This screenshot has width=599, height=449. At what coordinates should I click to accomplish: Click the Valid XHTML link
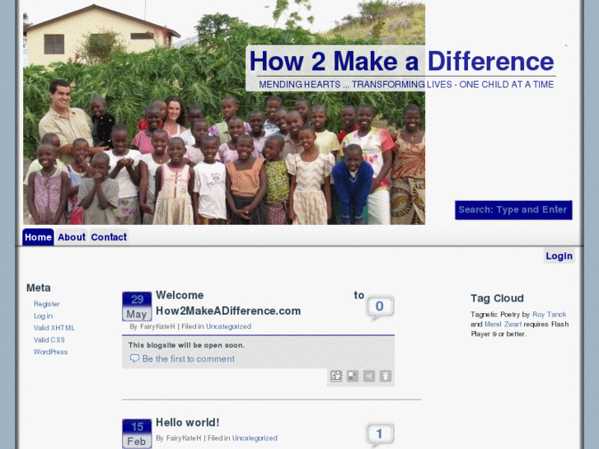click(54, 328)
